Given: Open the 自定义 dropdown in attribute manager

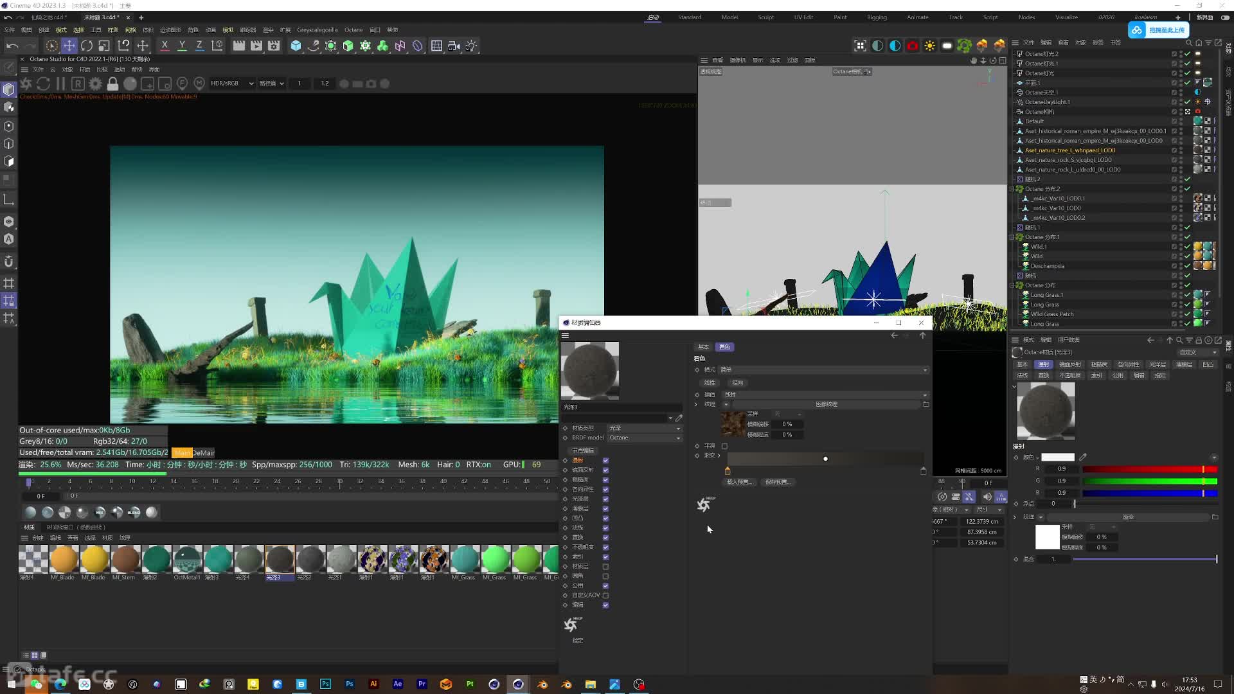Looking at the screenshot, I should pyautogui.click(x=1197, y=352).
